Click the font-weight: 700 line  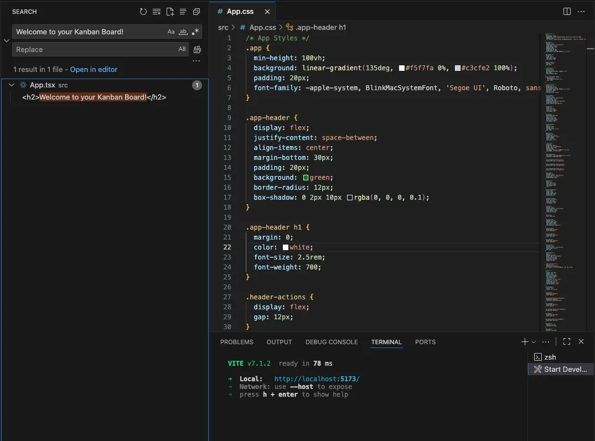[x=287, y=267]
